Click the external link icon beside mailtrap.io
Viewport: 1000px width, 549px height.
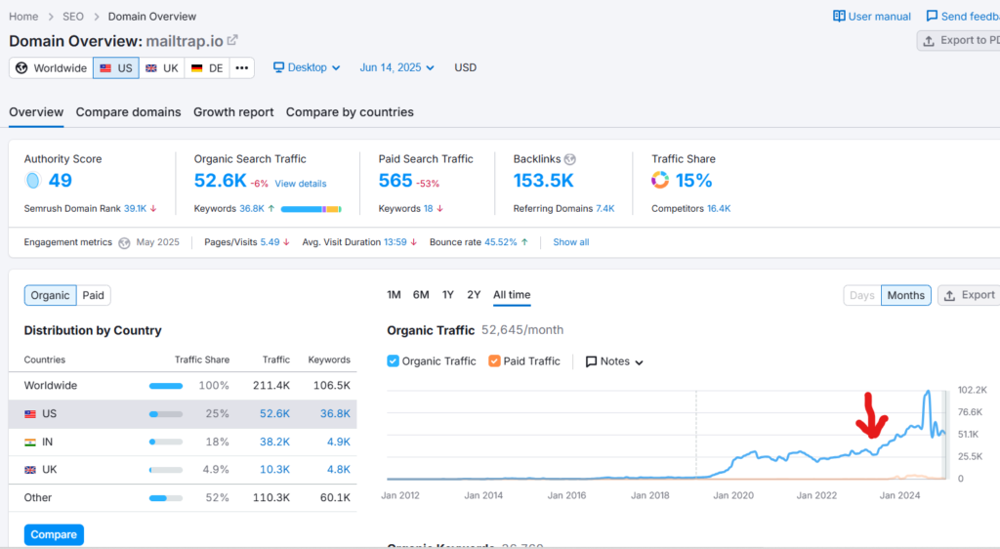click(232, 41)
